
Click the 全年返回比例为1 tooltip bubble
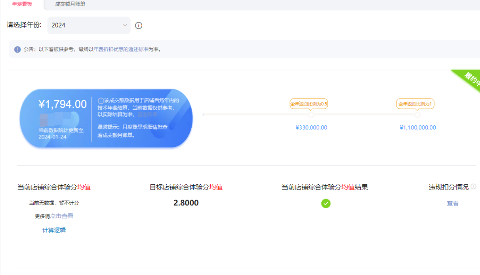[x=415, y=104]
